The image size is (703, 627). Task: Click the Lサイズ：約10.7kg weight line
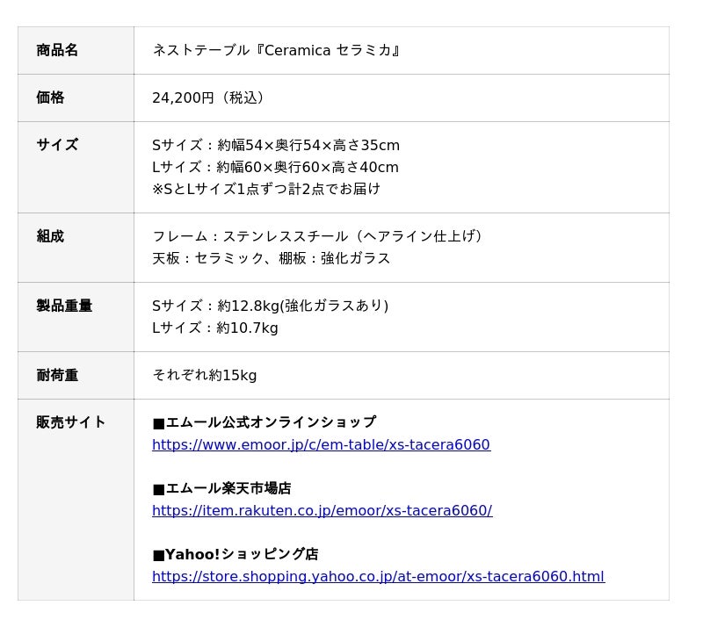click(215, 328)
